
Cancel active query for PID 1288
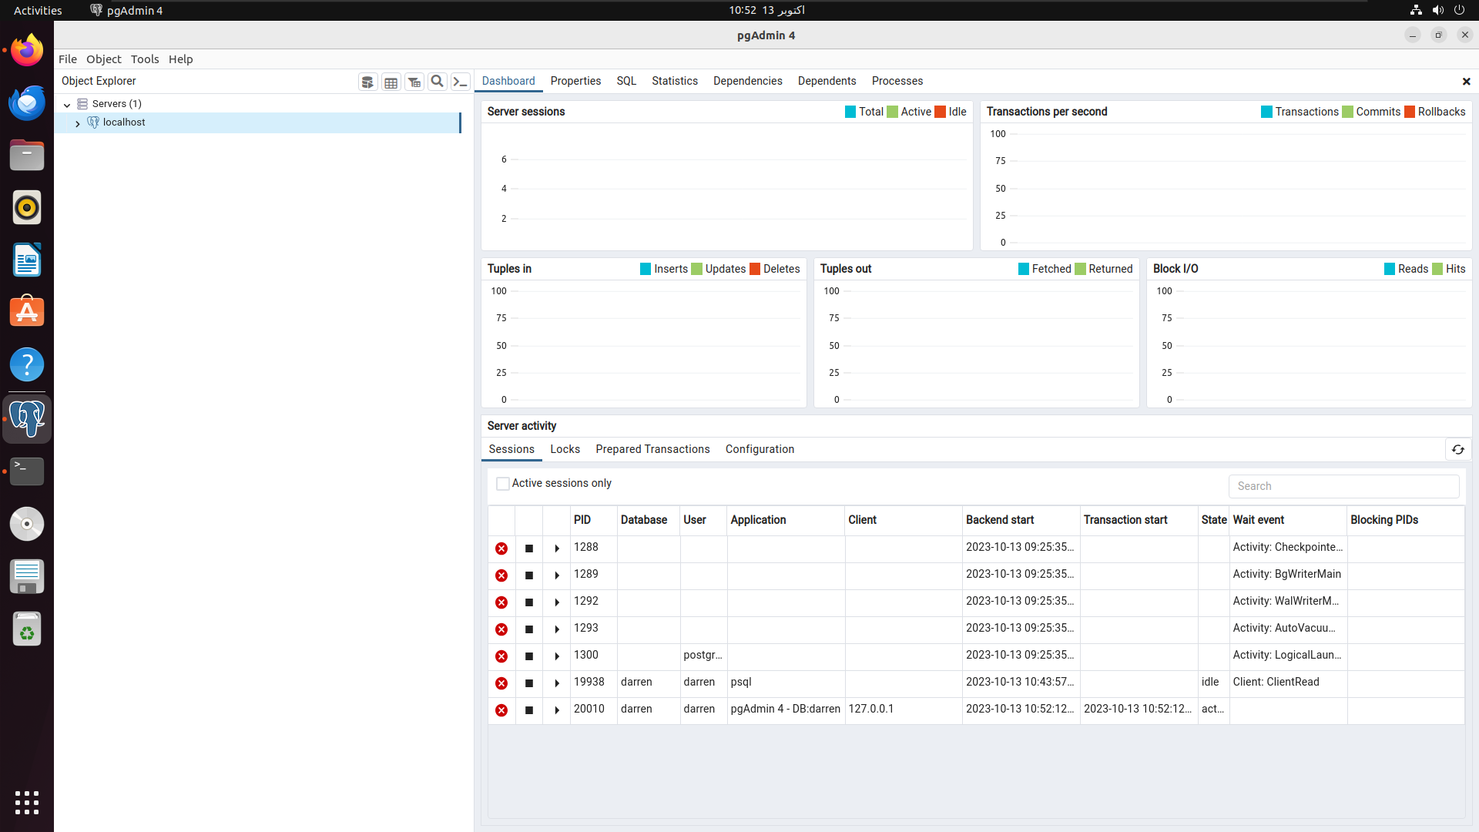click(x=529, y=549)
